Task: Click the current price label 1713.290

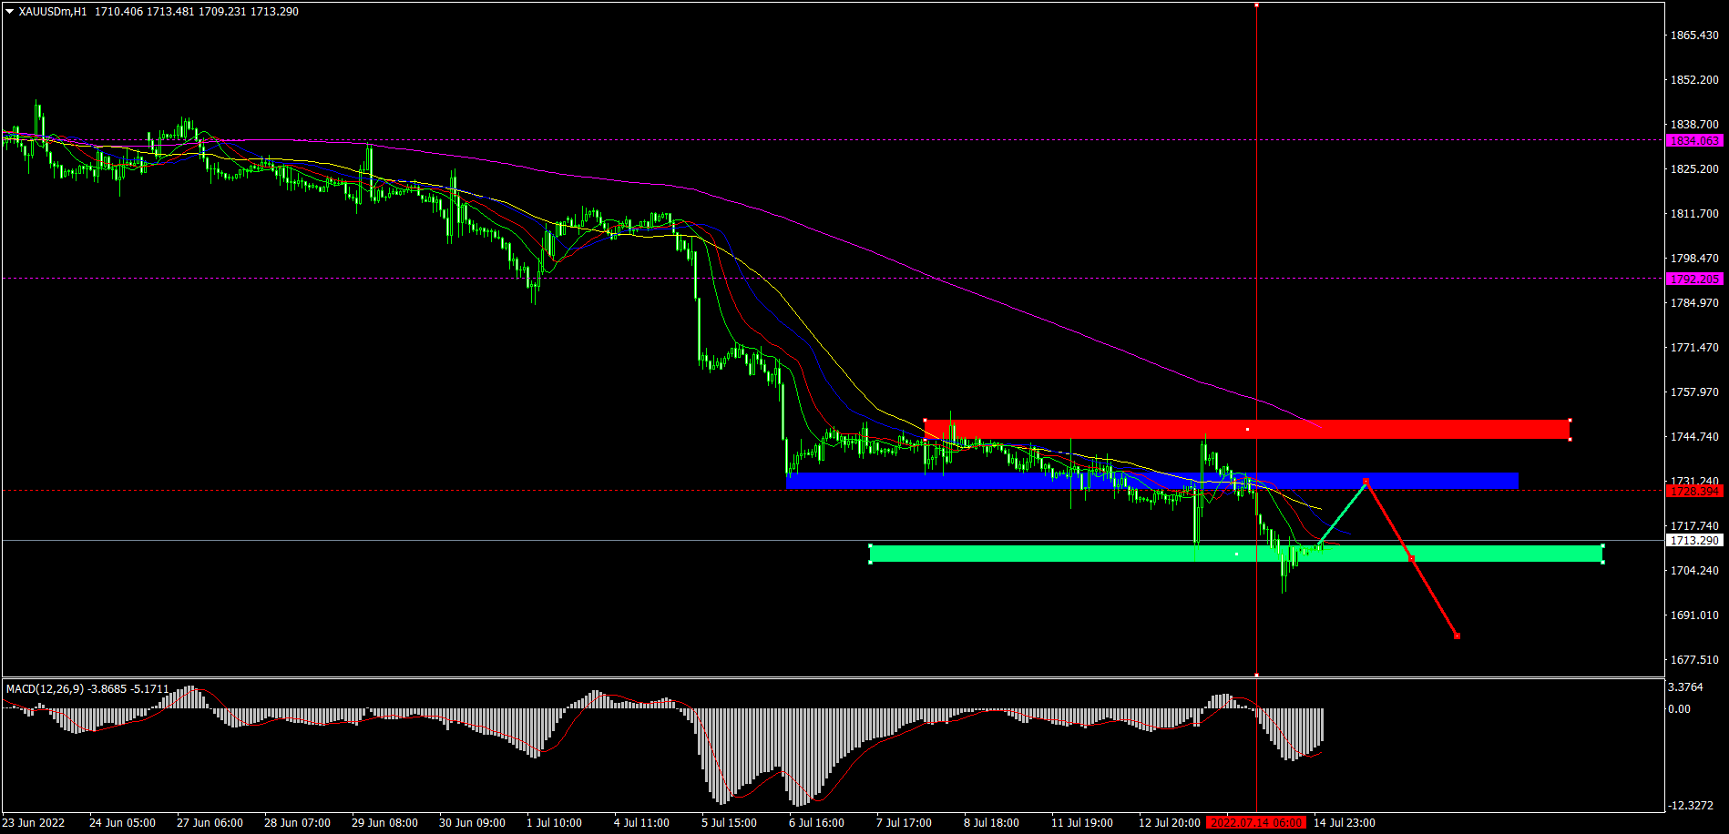Action: tap(1694, 541)
